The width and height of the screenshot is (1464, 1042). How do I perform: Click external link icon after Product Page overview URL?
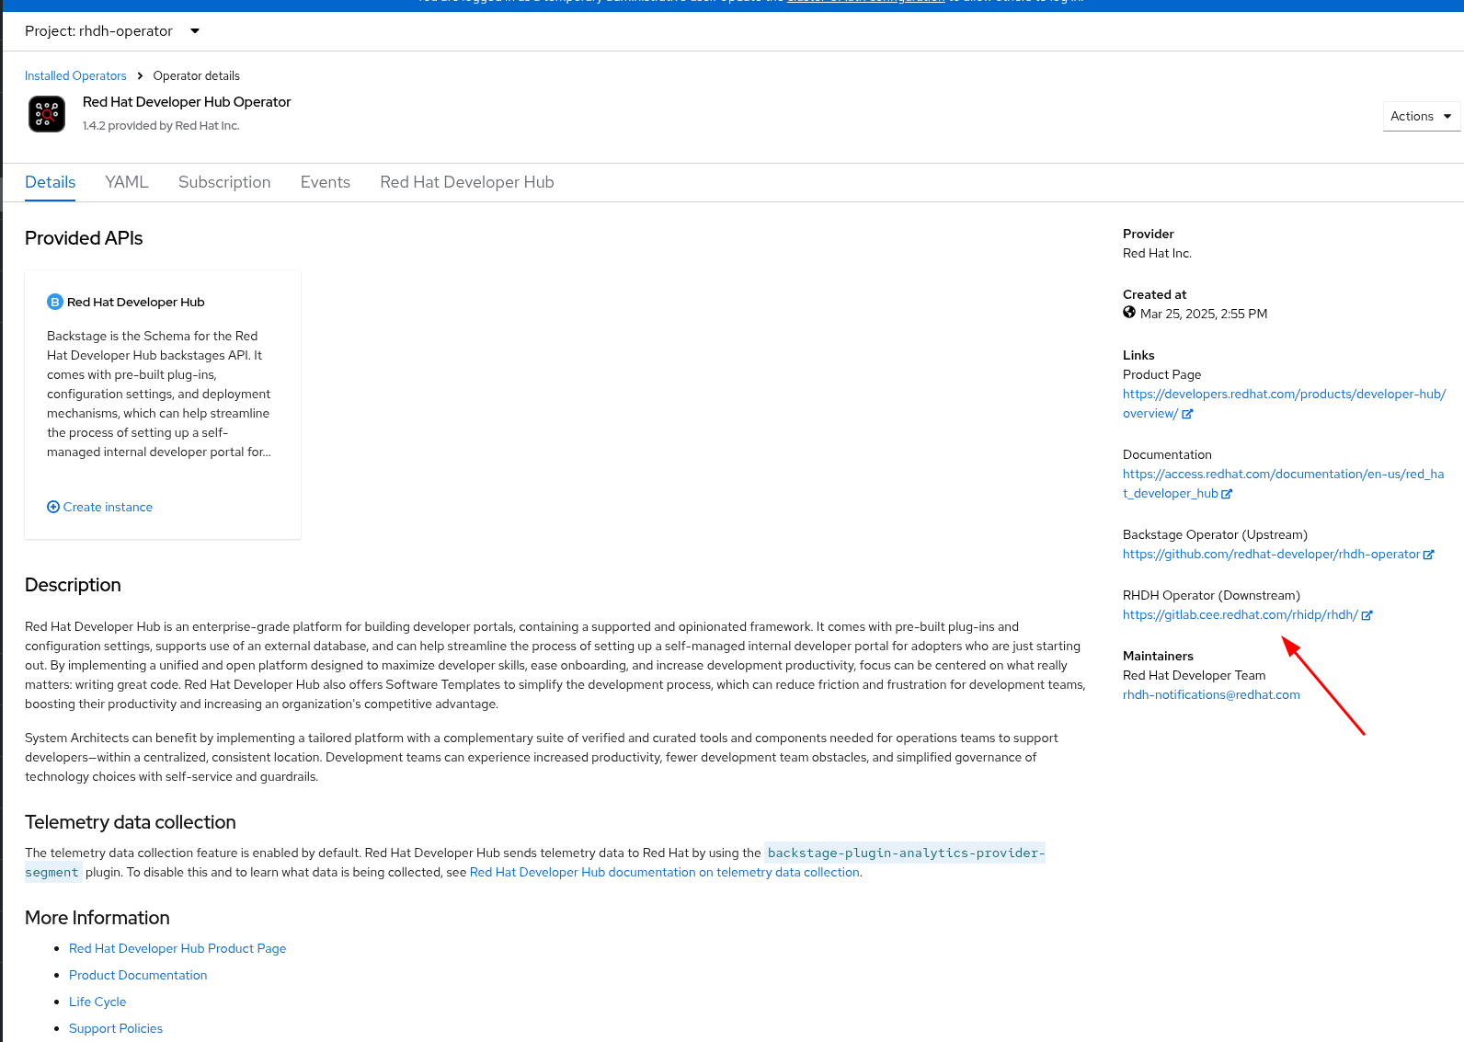[1187, 414]
